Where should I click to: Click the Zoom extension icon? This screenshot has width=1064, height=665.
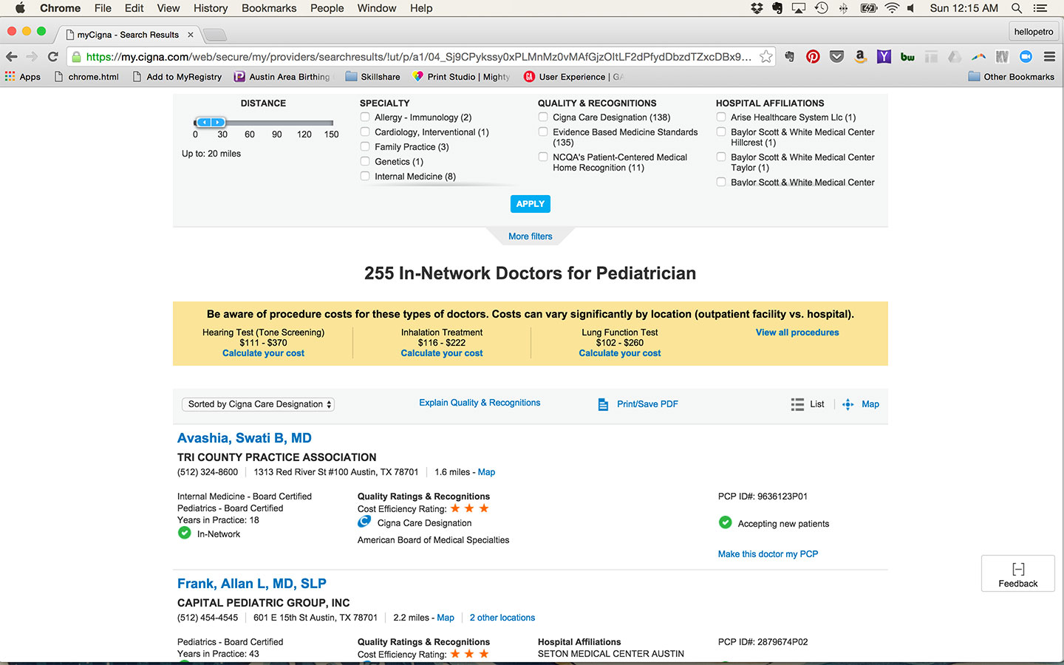(x=1026, y=57)
